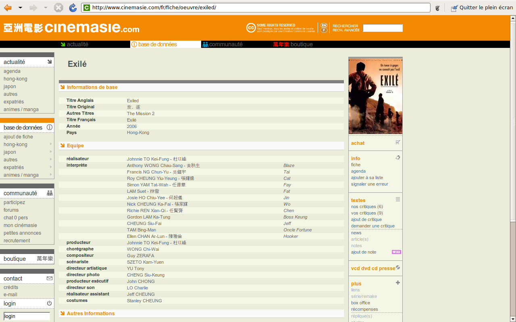Viewport: 516px width, 322px height.
Task: Open Anthony WONG Chau-Sang's profile link
Action: tap(155, 165)
